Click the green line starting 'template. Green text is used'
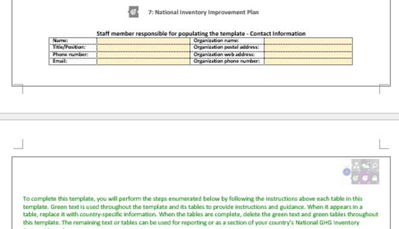399x229 pixels. point(193,207)
